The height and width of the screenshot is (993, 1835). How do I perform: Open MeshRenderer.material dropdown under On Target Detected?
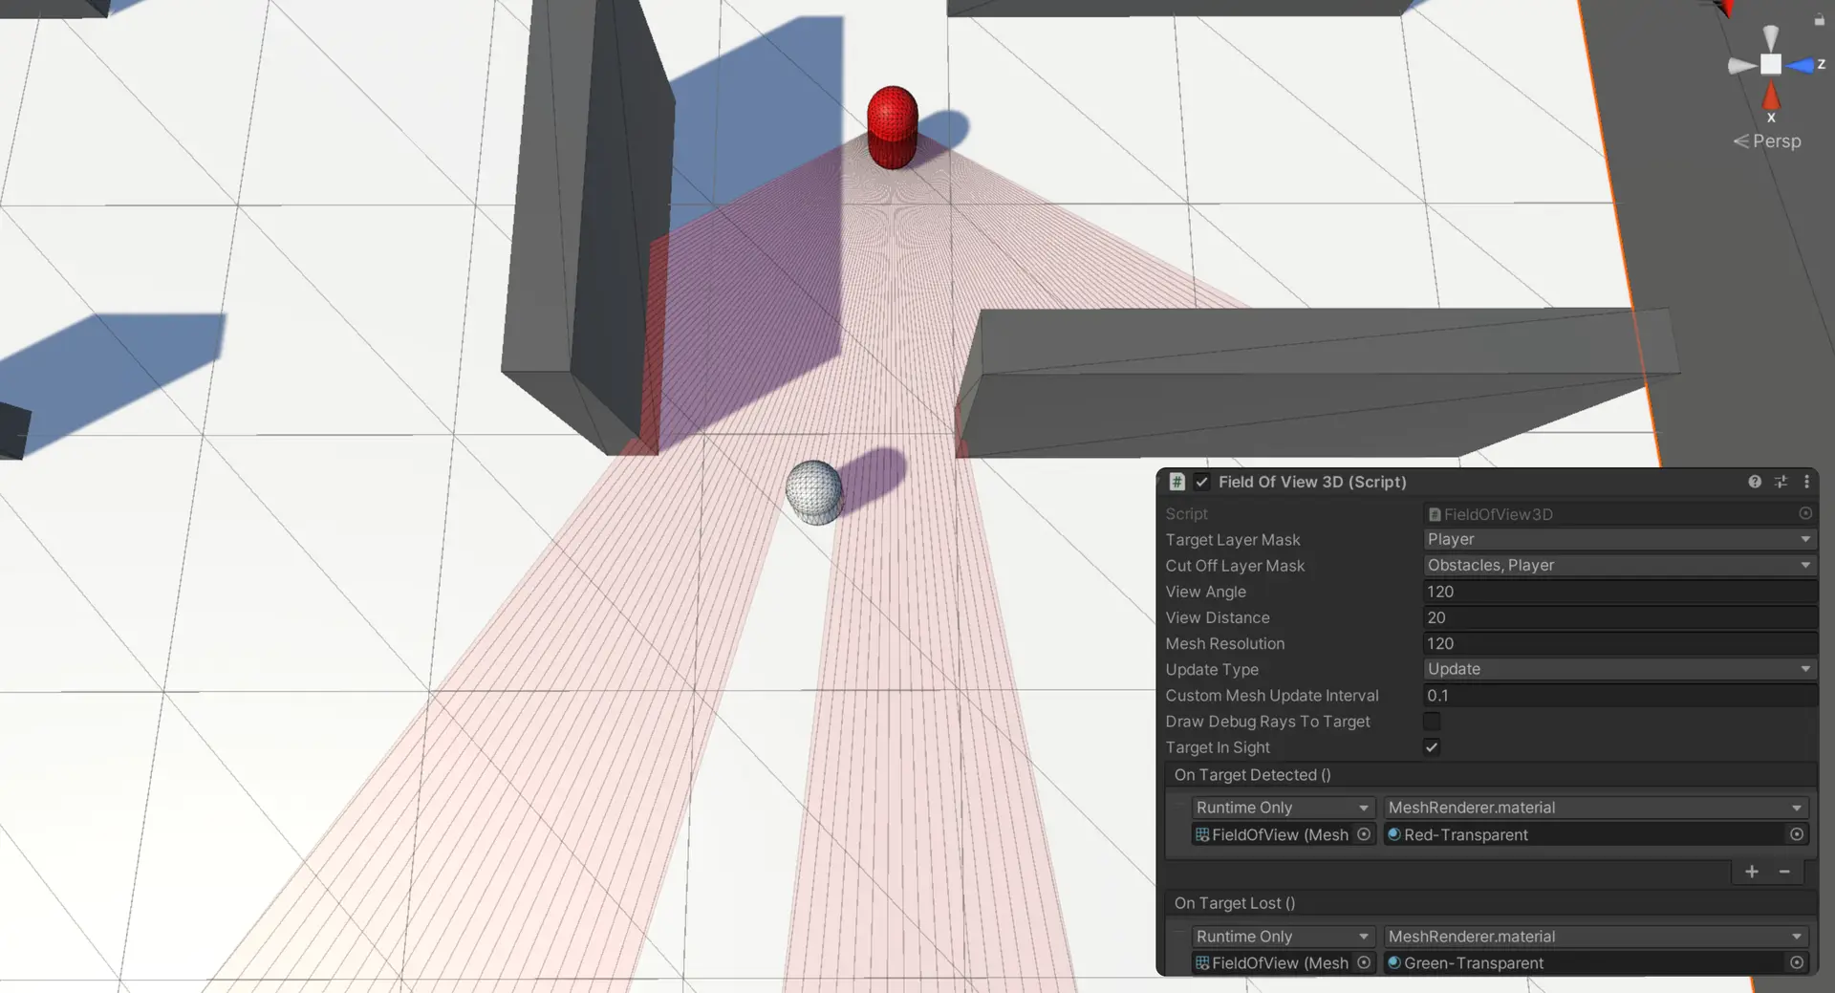(x=1595, y=809)
